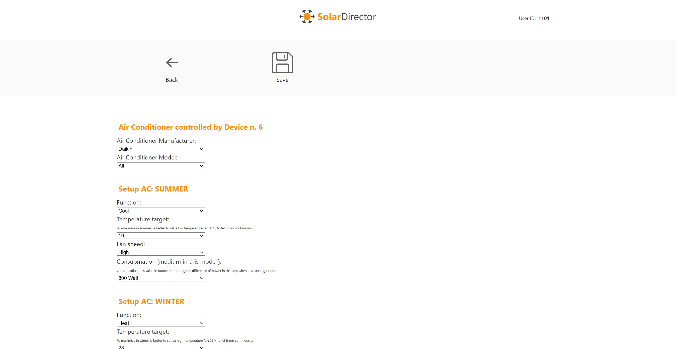The image size is (676, 349).
Task: Click the Setup AC: SUMMER heading
Action: point(153,189)
